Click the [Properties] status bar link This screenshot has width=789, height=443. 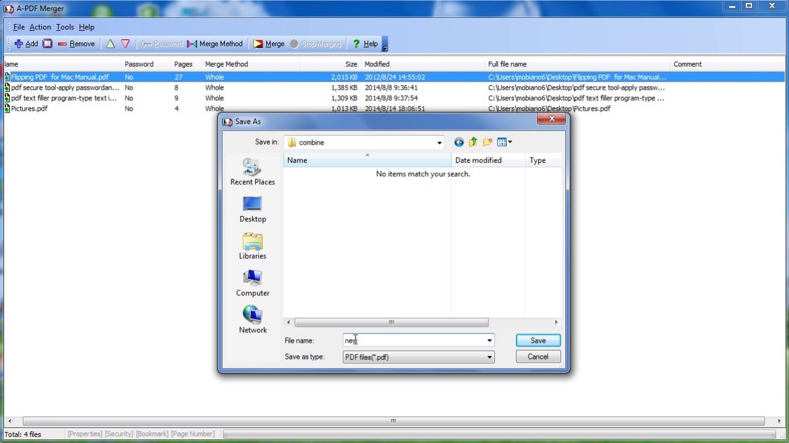point(85,434)
